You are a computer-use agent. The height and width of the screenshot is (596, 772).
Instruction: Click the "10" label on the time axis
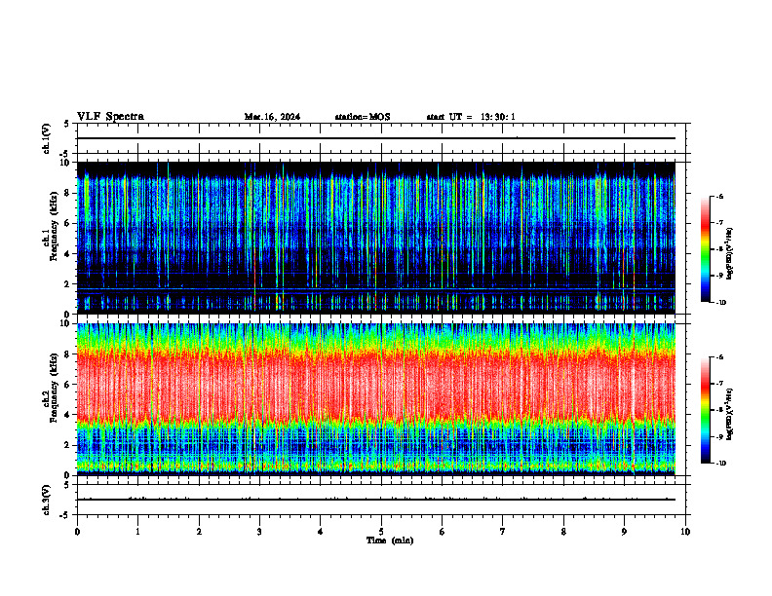pyautogui.click(x=685, y=532)
